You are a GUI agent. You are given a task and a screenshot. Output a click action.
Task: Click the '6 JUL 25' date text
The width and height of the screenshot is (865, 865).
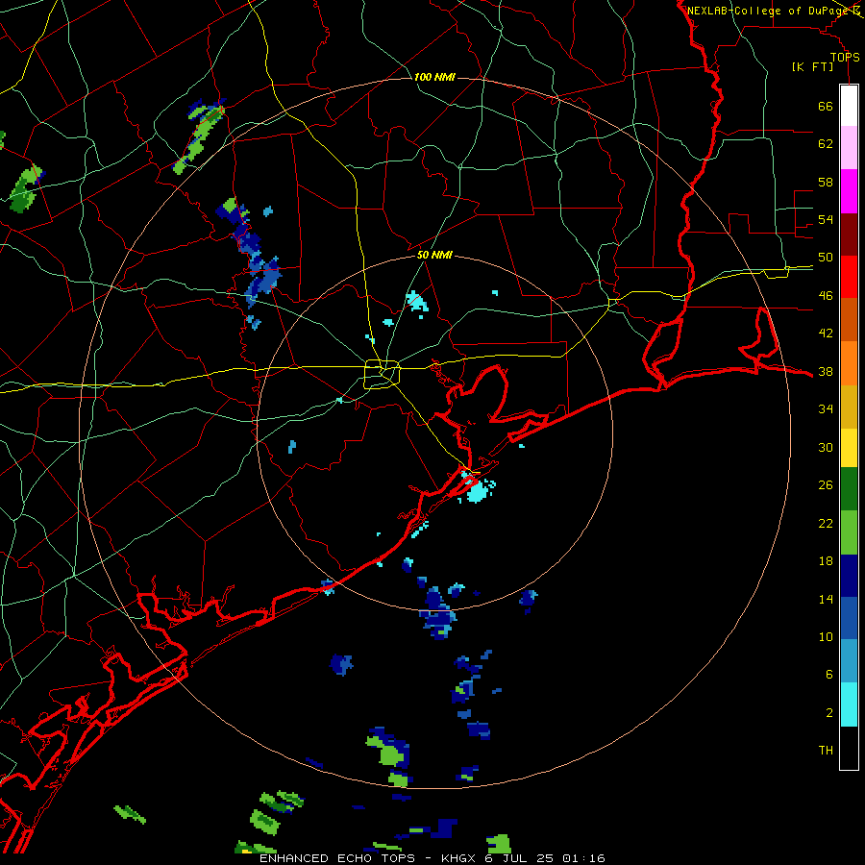click(519, 858)
